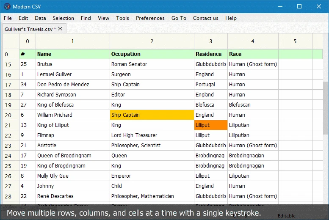Image resolution: width=329 pixels, height=220 pixels.
Task: Open the Preferences menu
Action: [150, 18]
